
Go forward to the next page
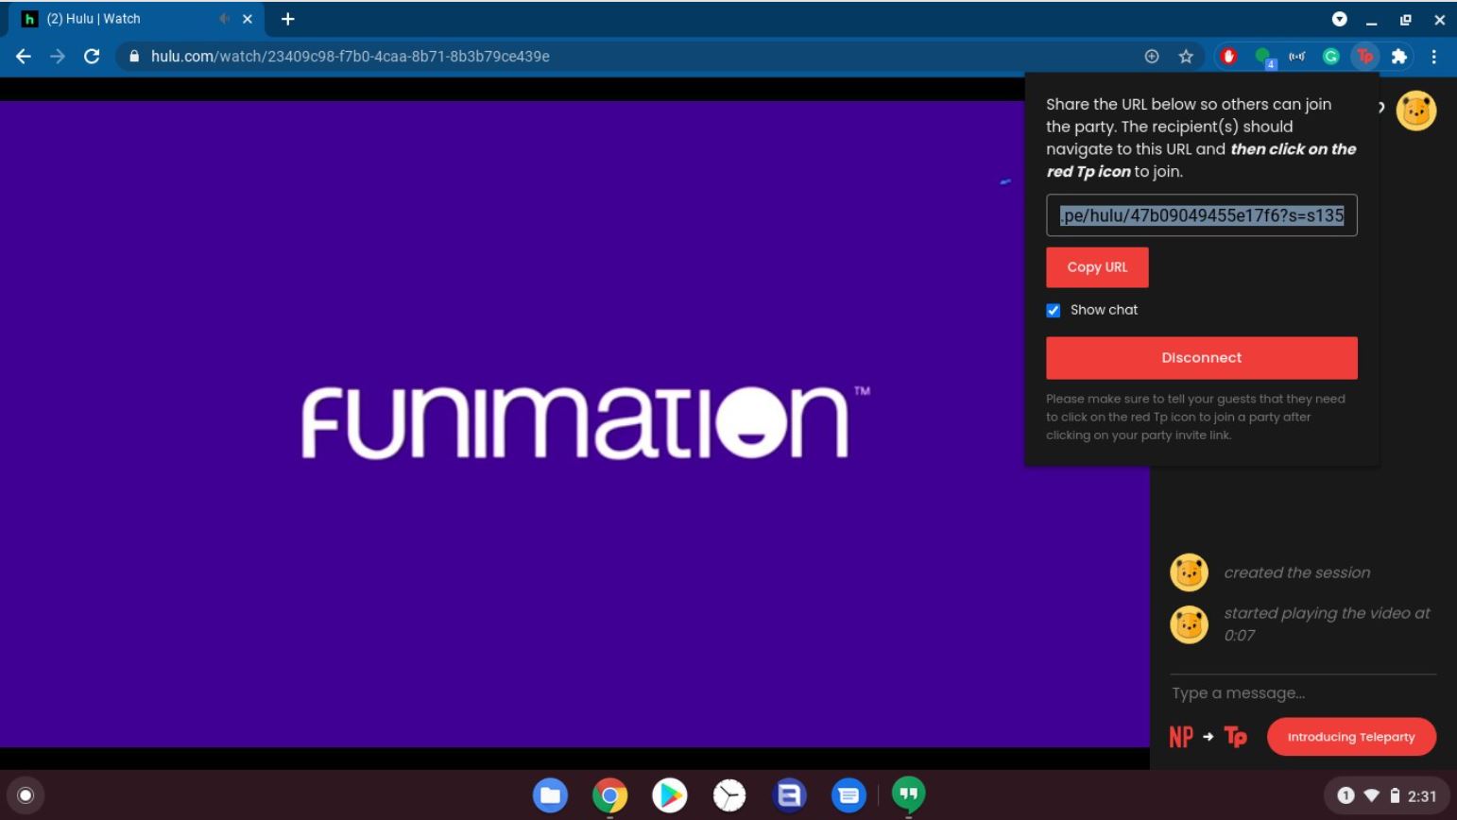(x=58, y=57)
